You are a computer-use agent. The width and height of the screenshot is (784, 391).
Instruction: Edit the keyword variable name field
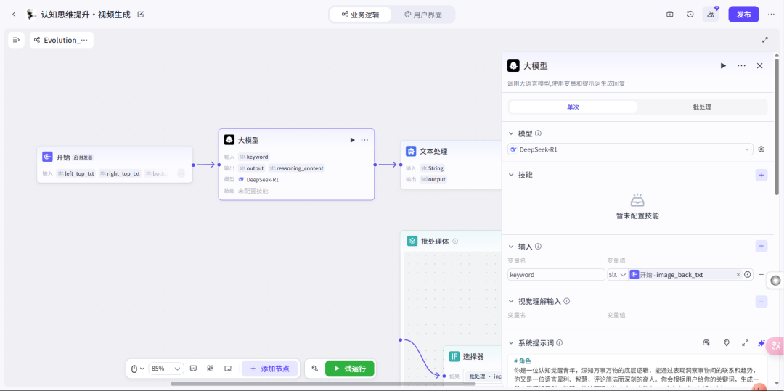tap(556, 275)
